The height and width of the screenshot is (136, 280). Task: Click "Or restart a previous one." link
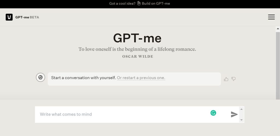click(x=141, y=78)
